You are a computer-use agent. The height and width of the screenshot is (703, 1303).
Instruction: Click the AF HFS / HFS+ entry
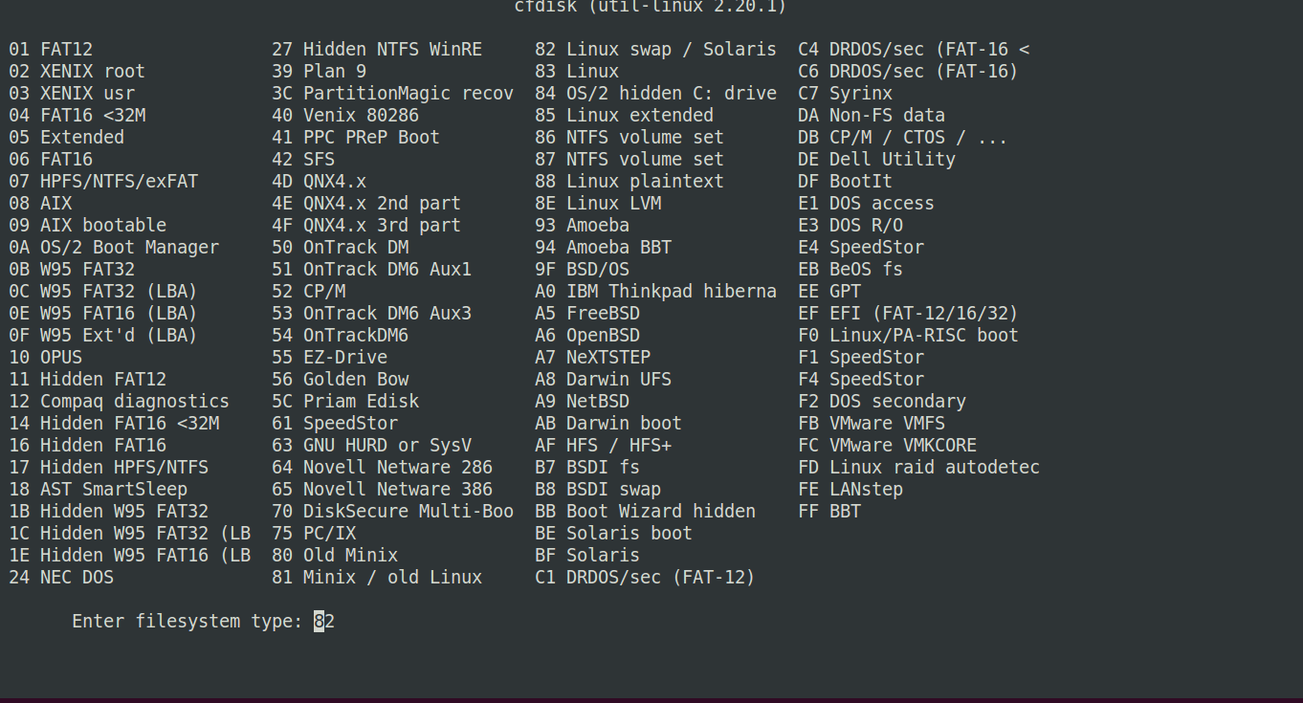tap(603, 446)
